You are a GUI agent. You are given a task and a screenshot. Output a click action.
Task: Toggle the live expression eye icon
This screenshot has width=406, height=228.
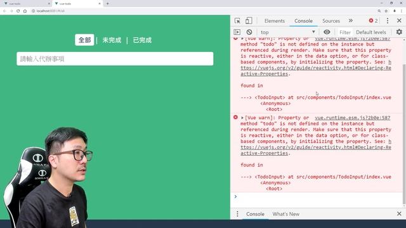[x=327, y=32]
